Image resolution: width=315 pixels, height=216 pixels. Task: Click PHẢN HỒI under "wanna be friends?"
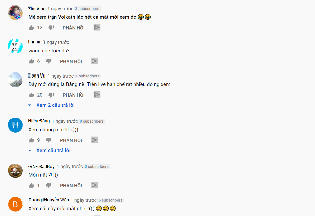[71, 61]
